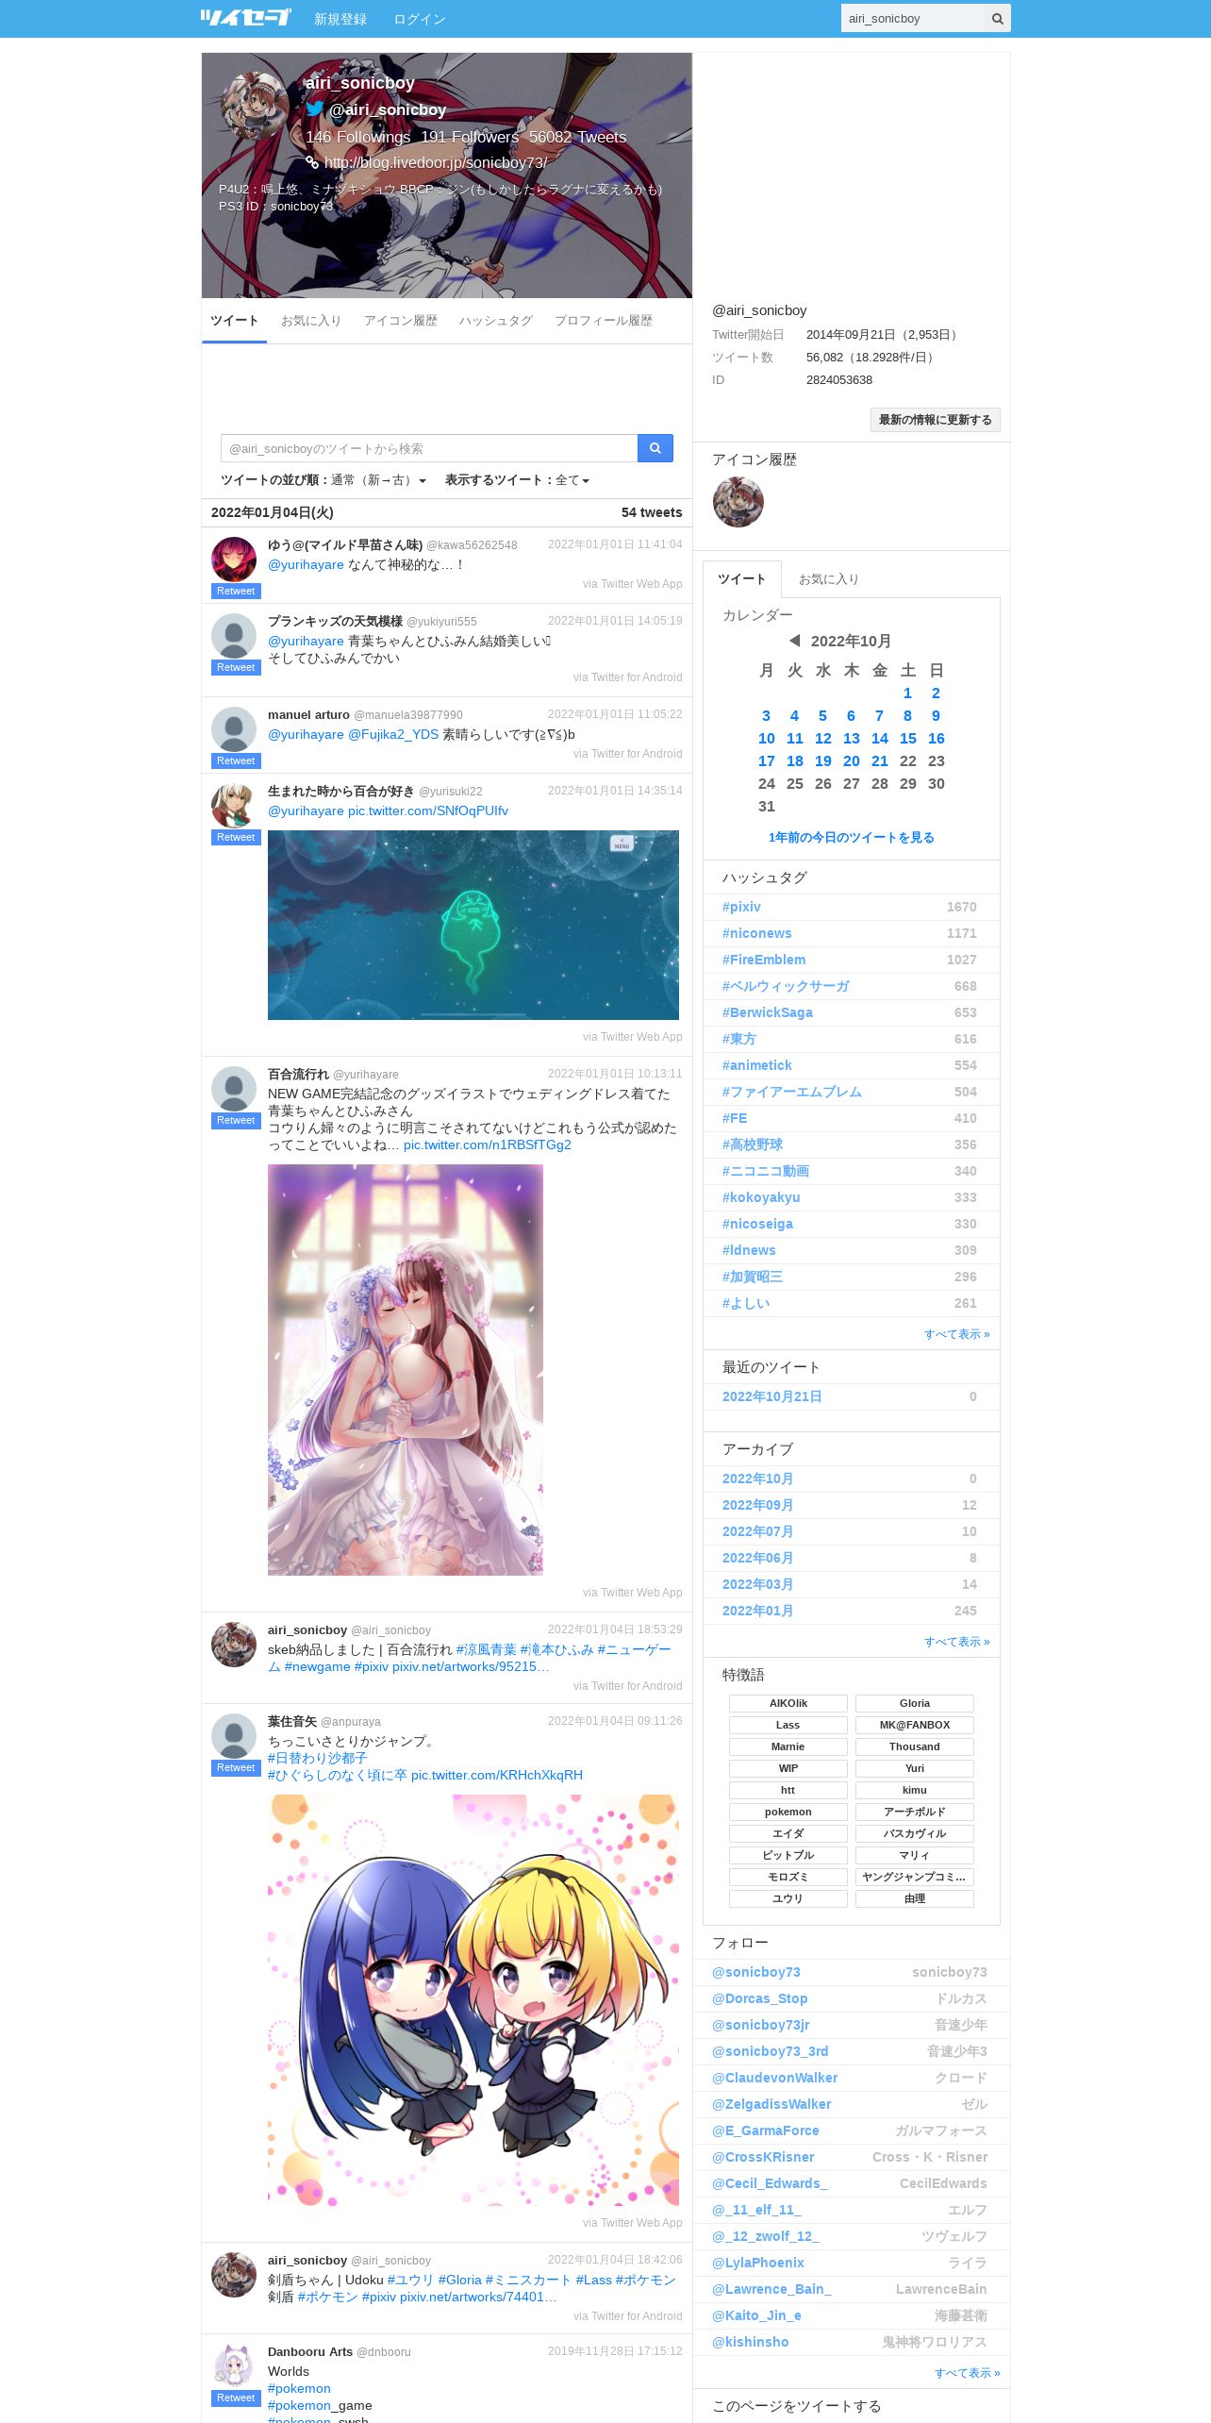
Task: Open avatar of 生まれた時から百合が好き
Action: tap(234, 806)
